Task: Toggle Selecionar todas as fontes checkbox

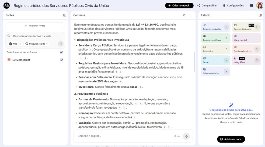Action: coord(61,52)
